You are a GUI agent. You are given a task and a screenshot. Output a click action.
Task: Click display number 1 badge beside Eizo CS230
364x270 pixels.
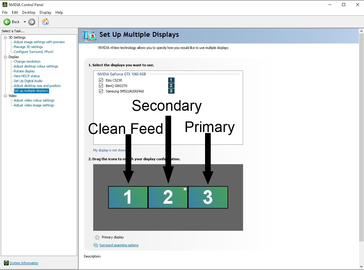[x=171, y=80]
